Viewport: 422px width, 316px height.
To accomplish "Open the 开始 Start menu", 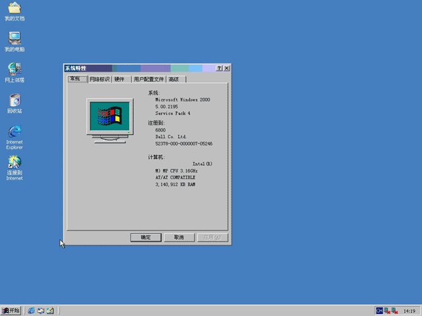I will (x=11, y=311).
